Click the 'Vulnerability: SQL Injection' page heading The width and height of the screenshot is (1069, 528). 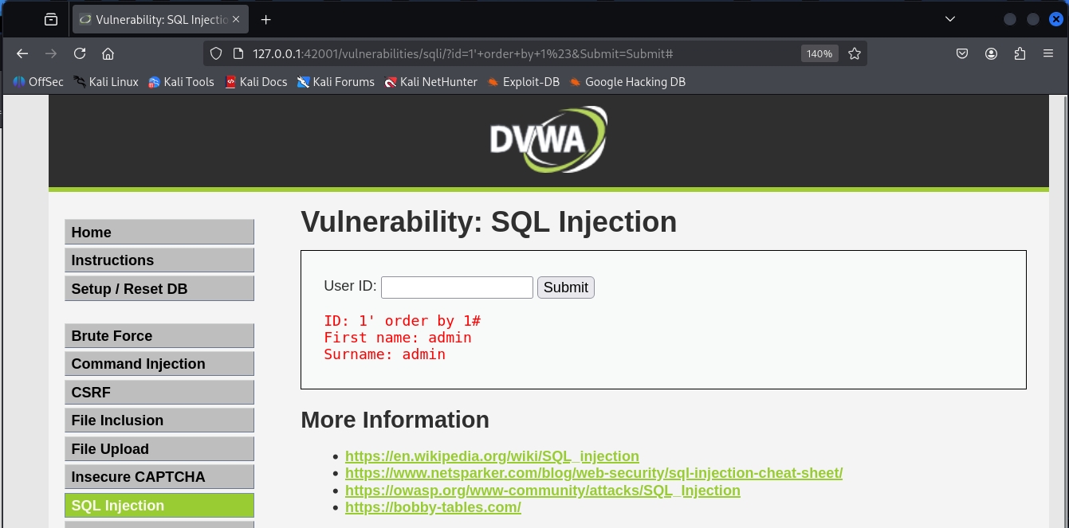click(489, 221)
